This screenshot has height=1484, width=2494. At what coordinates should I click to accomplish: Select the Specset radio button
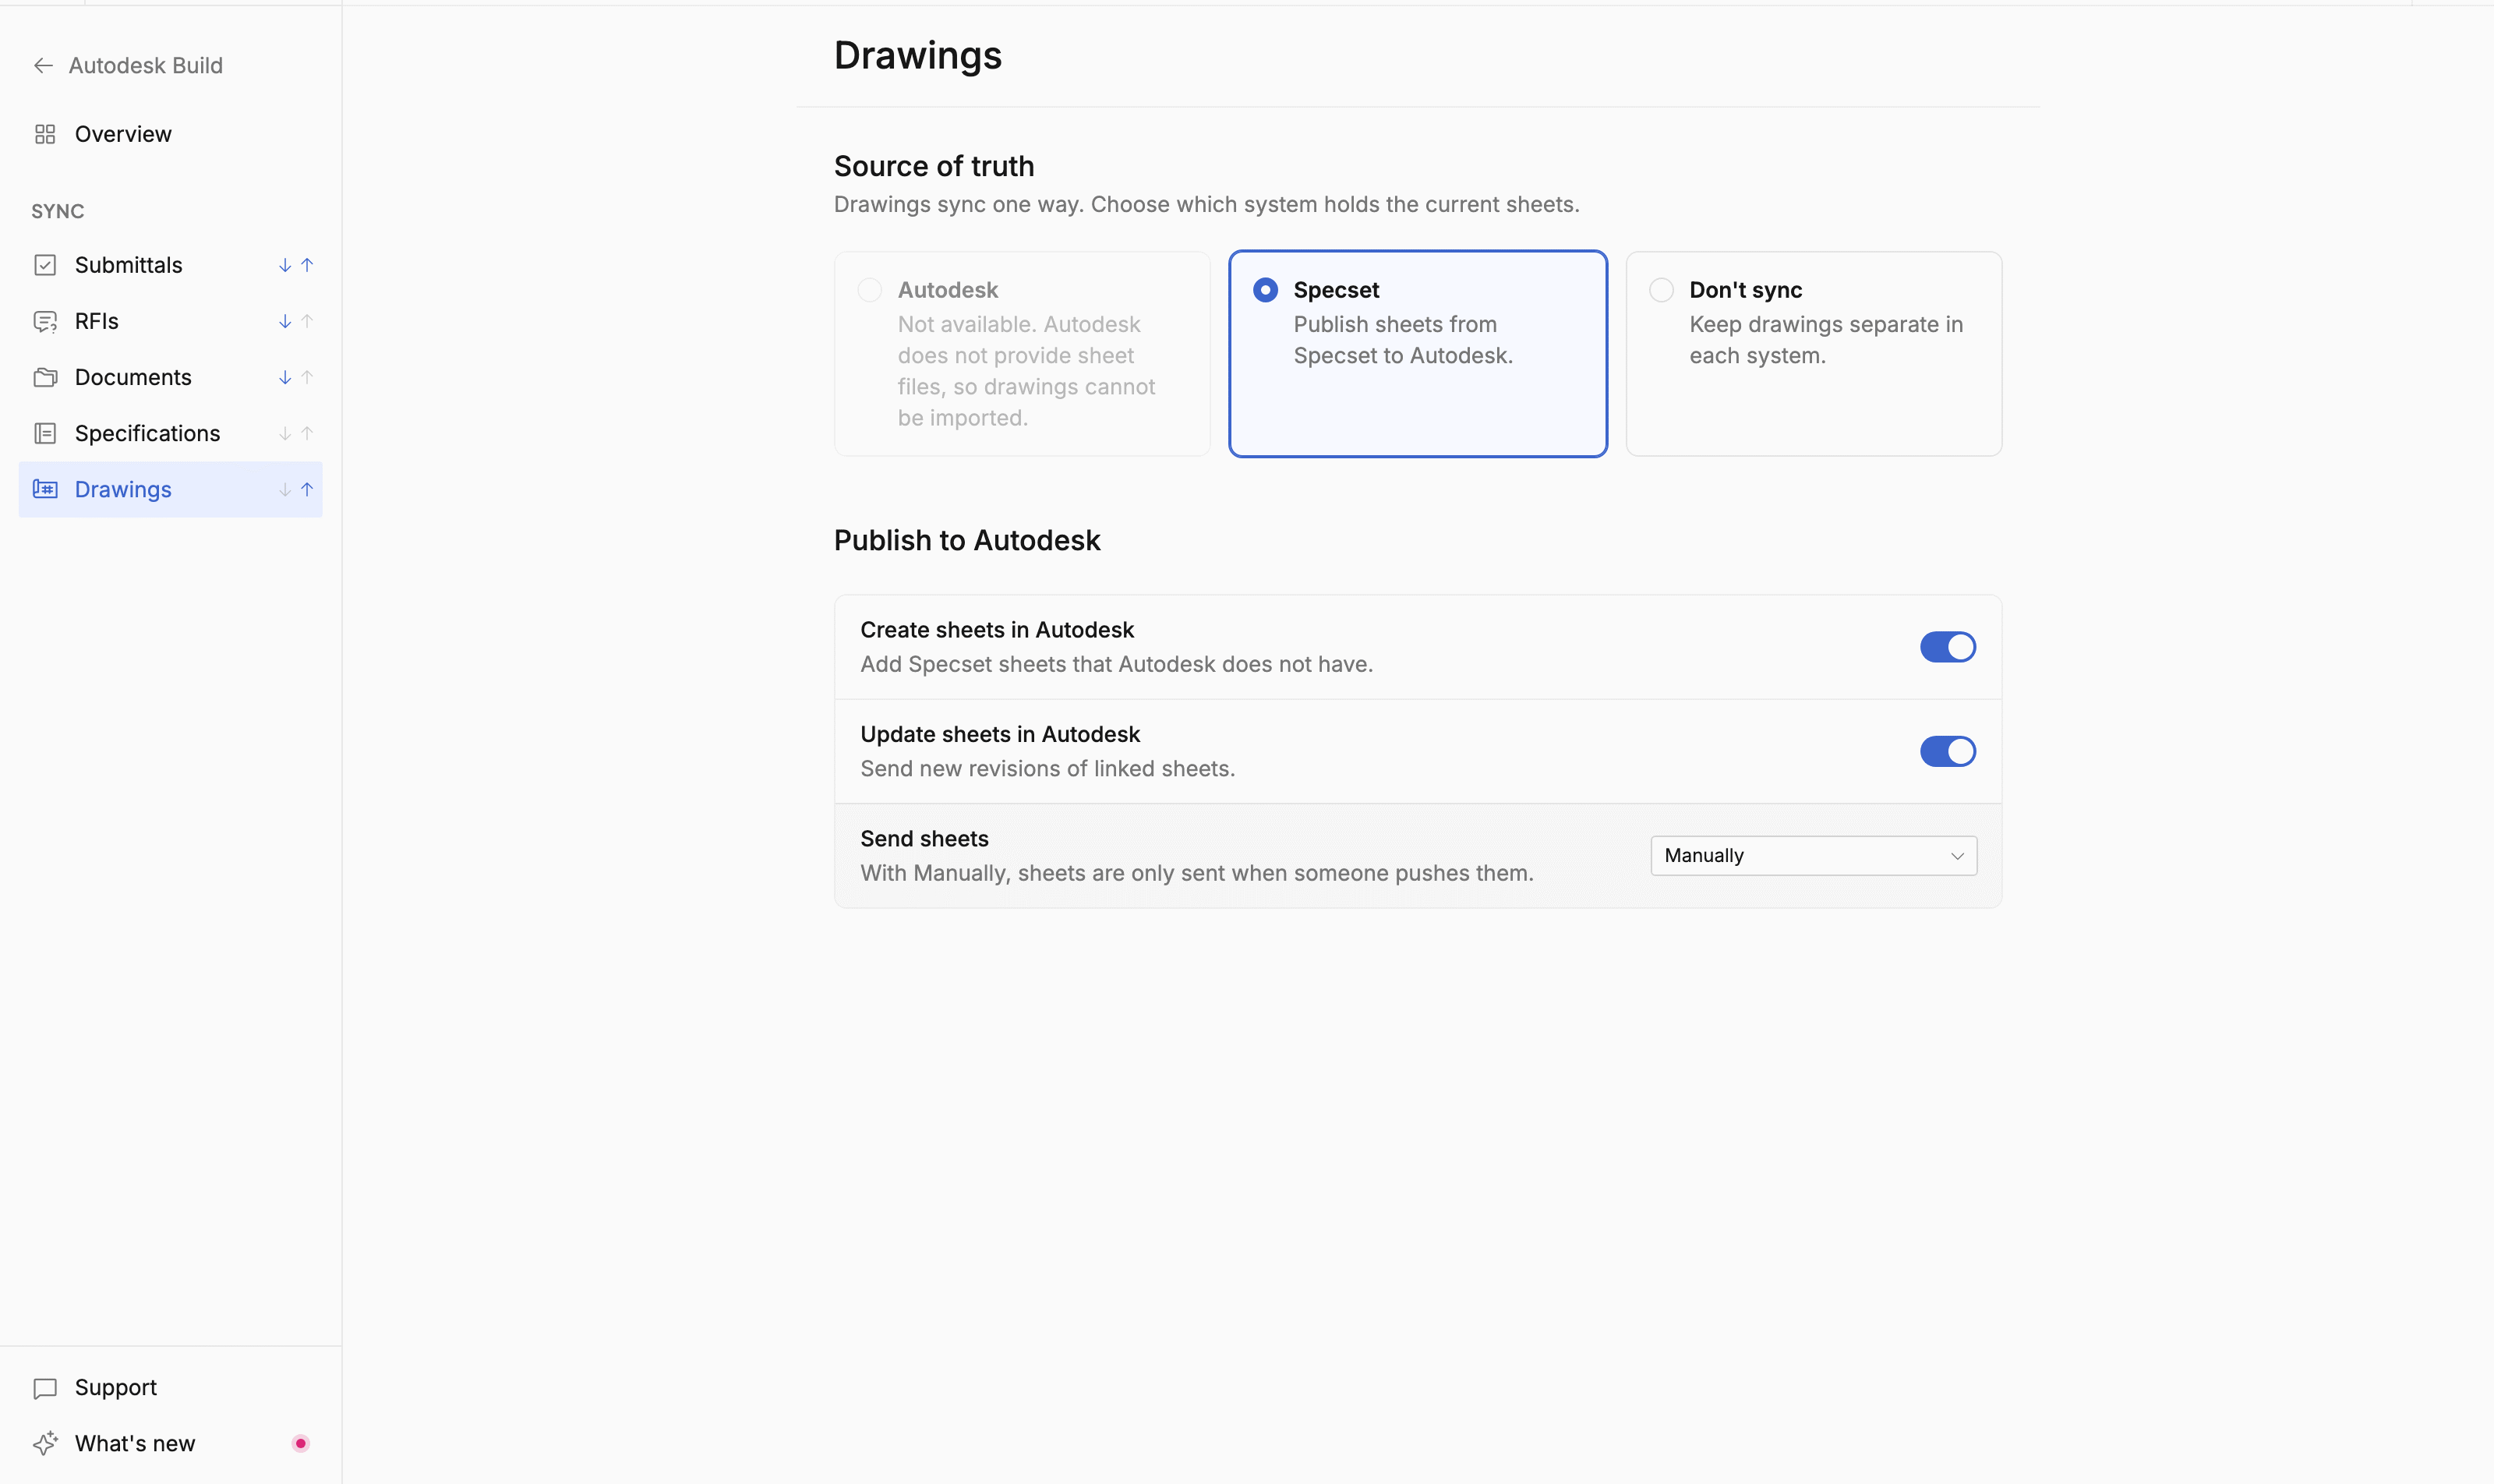[1265, 290]
